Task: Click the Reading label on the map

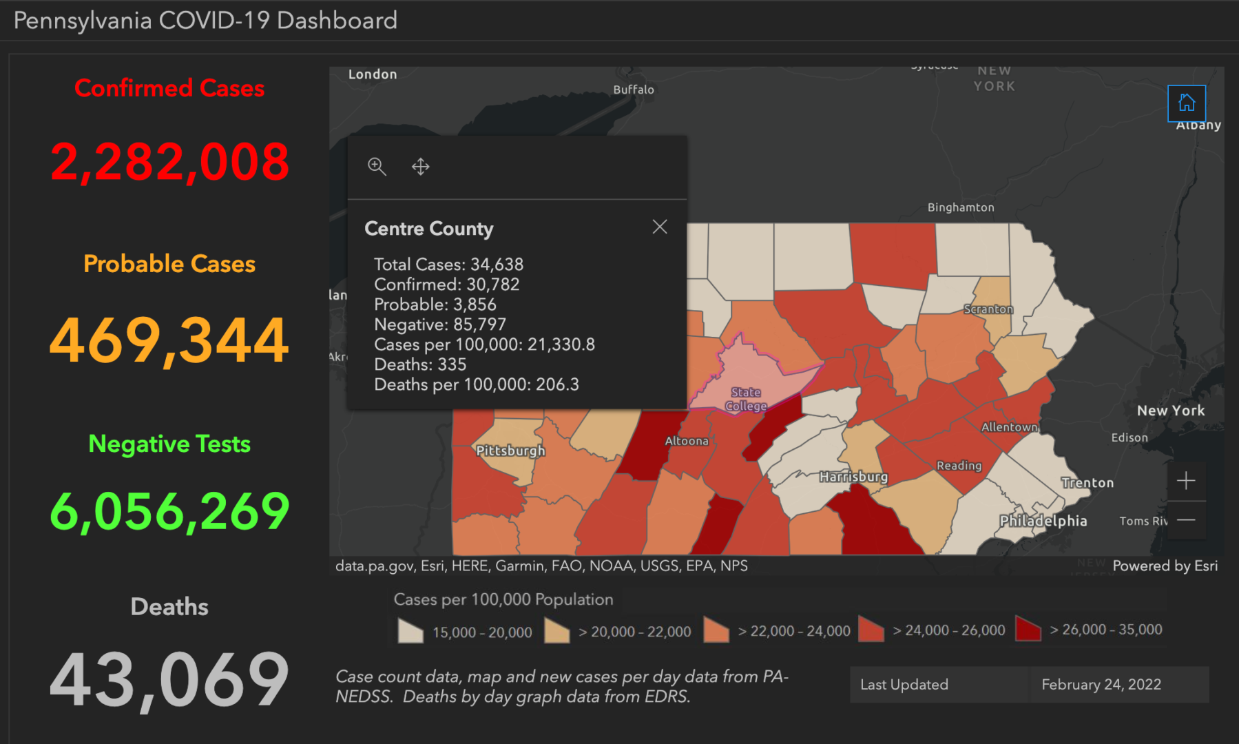Action: point(959,466)
